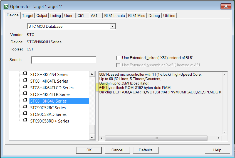Click the description scroll left arrow

102,138
